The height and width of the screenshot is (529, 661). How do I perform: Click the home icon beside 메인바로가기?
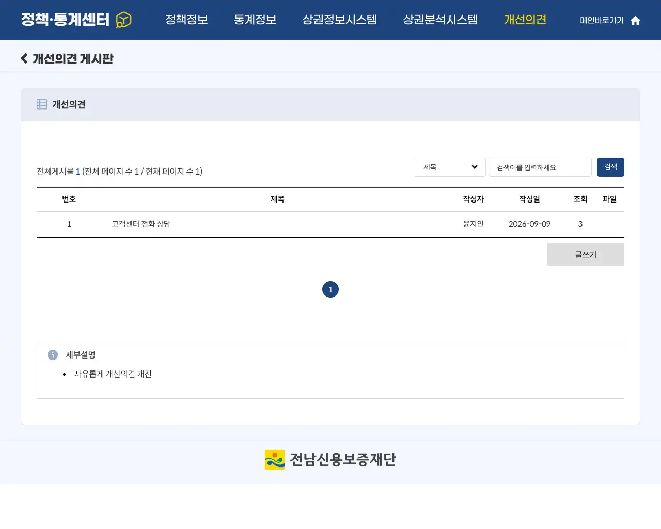pos(636,20)
